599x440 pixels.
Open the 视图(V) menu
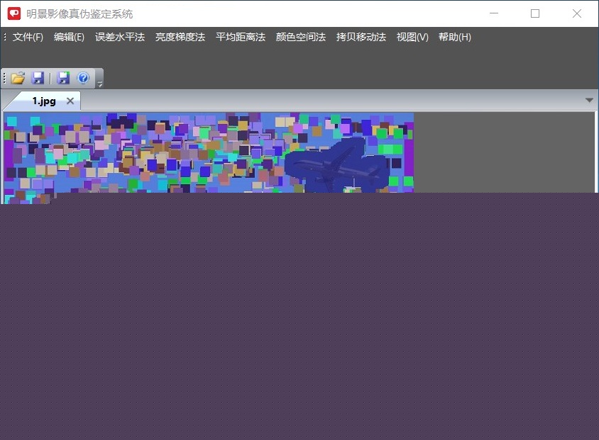point(412,37)
